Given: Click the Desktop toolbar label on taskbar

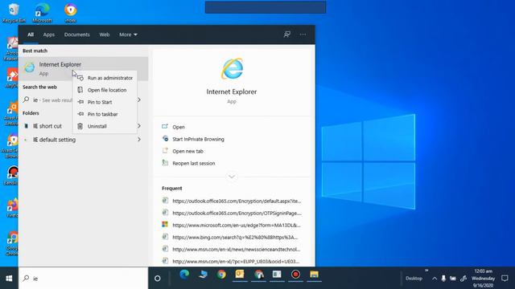Looking at the screenshot, I should (414, 279).
